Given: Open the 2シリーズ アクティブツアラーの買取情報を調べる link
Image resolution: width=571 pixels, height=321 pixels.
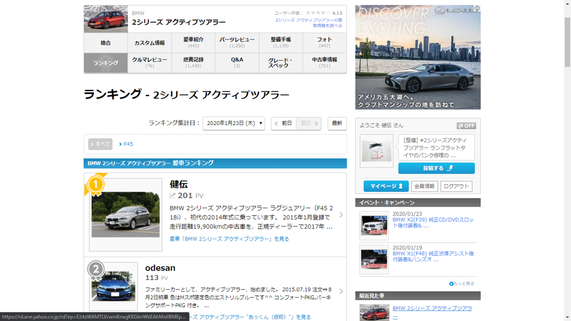Looking at the screenshot, I should click(309, 23).
